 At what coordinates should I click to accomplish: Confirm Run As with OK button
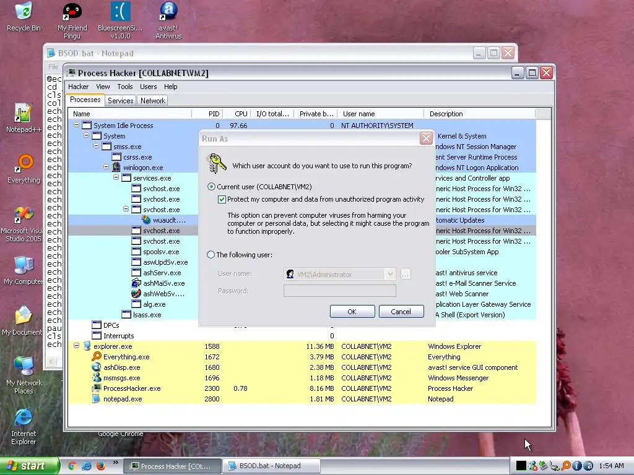(352, 312)
